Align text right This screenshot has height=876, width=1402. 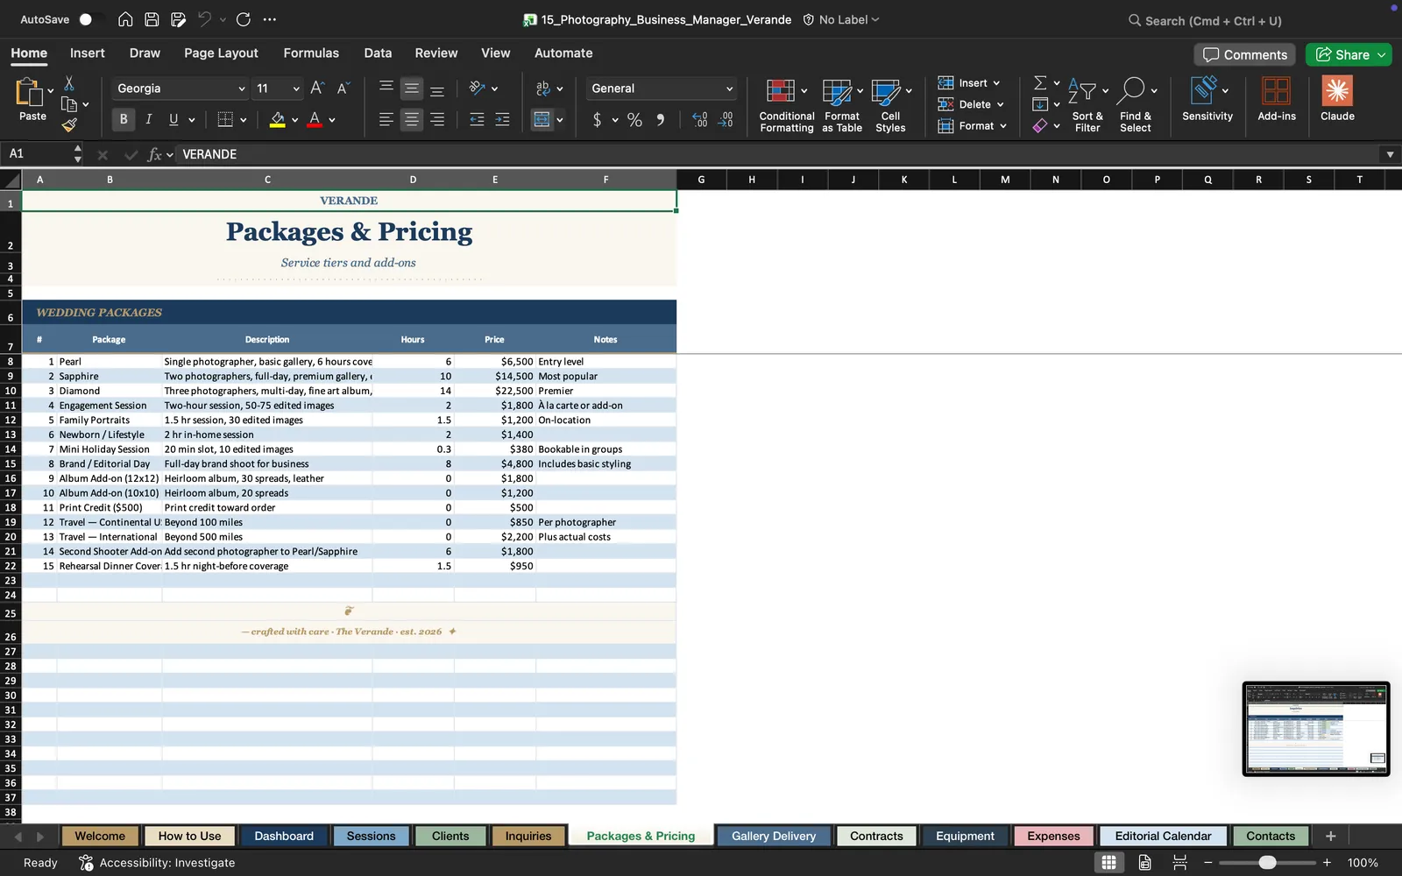437,119
